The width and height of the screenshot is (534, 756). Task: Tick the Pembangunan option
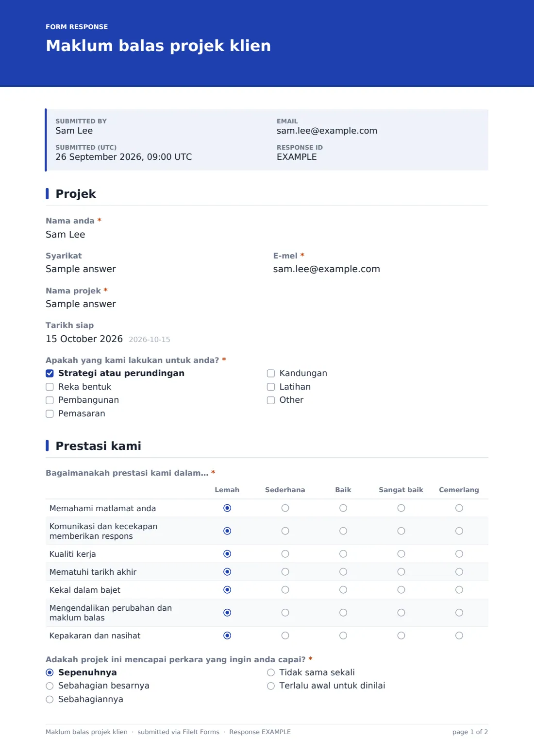point(50,400)
